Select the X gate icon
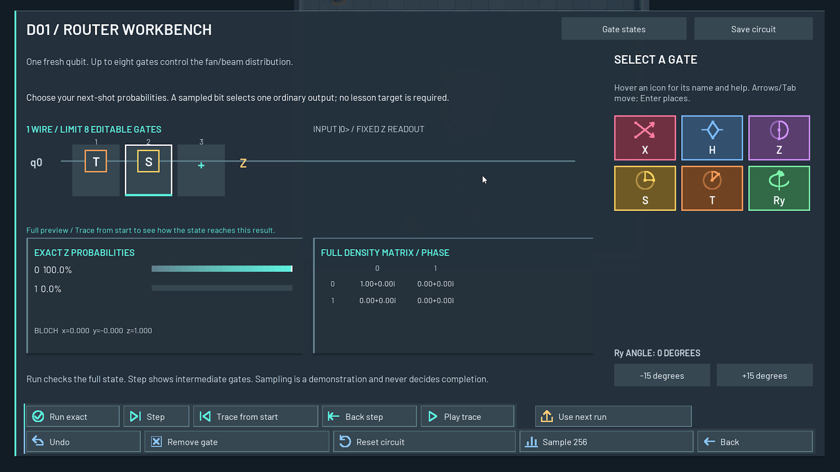Image resolution: width=840 pixels, height=472 pixels. tap(645, 138)
